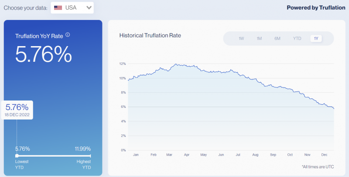Click the YTD range slider handle
Screen dimensions: 349x177
(17, 156)
